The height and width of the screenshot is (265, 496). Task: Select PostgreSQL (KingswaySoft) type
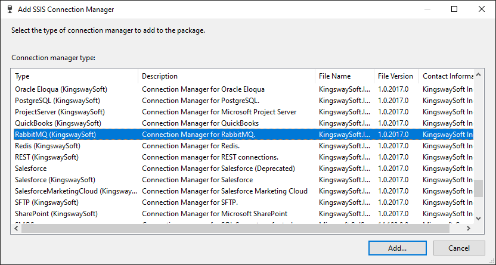click(58, 101)
